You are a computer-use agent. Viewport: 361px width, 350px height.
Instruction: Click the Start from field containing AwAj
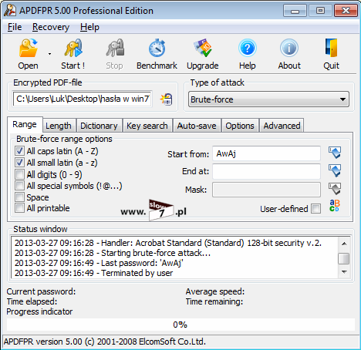click(x=266, y=153)
